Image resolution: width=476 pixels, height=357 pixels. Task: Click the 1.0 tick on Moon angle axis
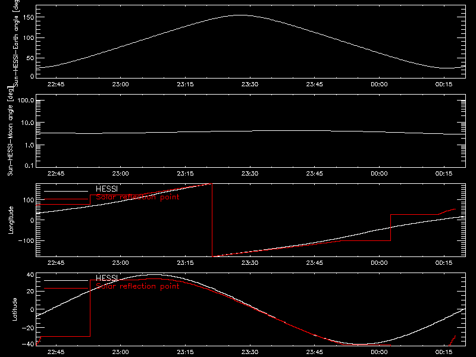point(29,145)
